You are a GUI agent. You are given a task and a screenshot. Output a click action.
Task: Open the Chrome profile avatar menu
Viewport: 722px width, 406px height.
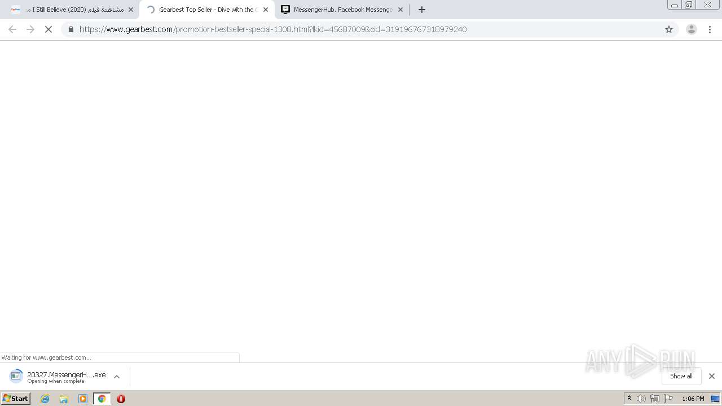tap(692, 29)
